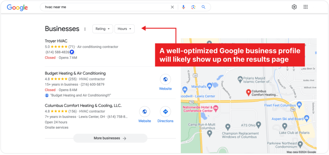Click the Google logo
The height and width of the screenshot is (155, 329).
point(17,7)
